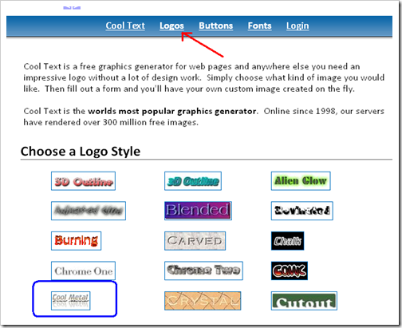
Task: Choose the Bovinated cow-pattern logo style
Action: pyautogui.click(x=302, y=211)
